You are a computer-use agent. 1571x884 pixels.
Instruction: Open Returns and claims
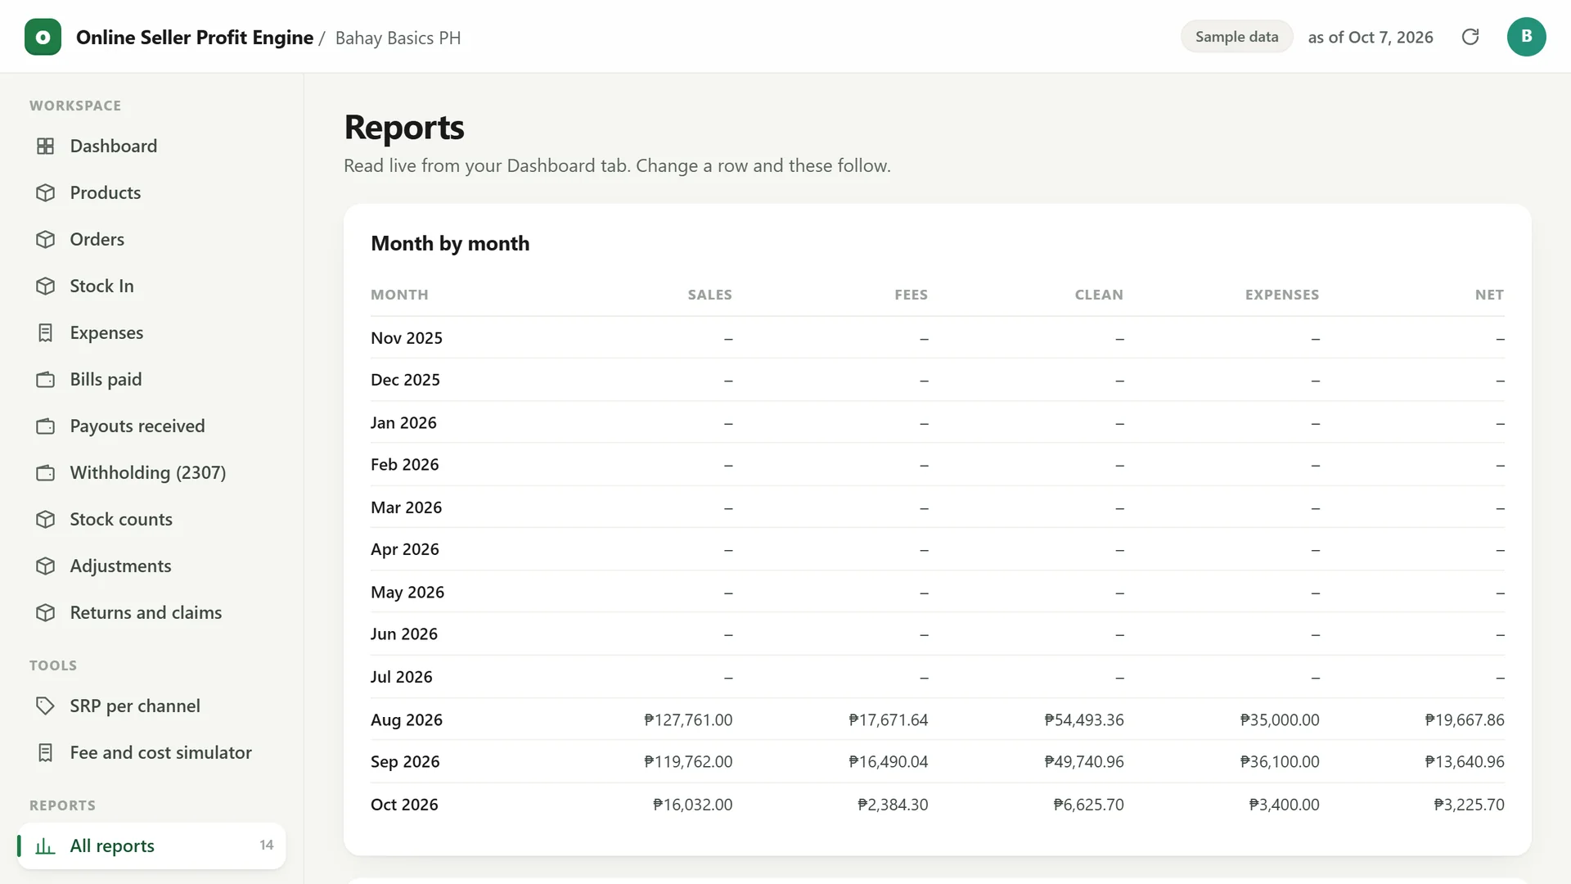tap(151, 612)
